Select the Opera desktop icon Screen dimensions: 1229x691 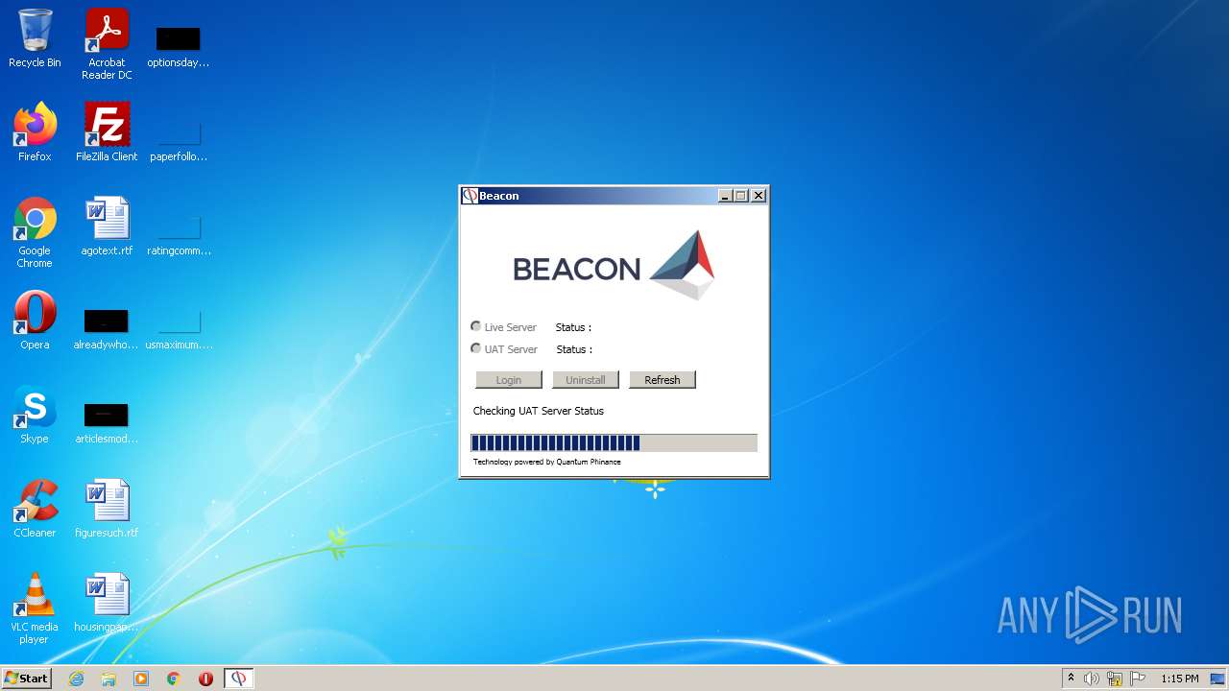pos(35,321)
